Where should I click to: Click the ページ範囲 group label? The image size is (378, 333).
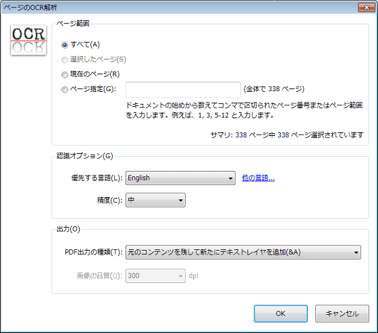click(x=73, y=24)
